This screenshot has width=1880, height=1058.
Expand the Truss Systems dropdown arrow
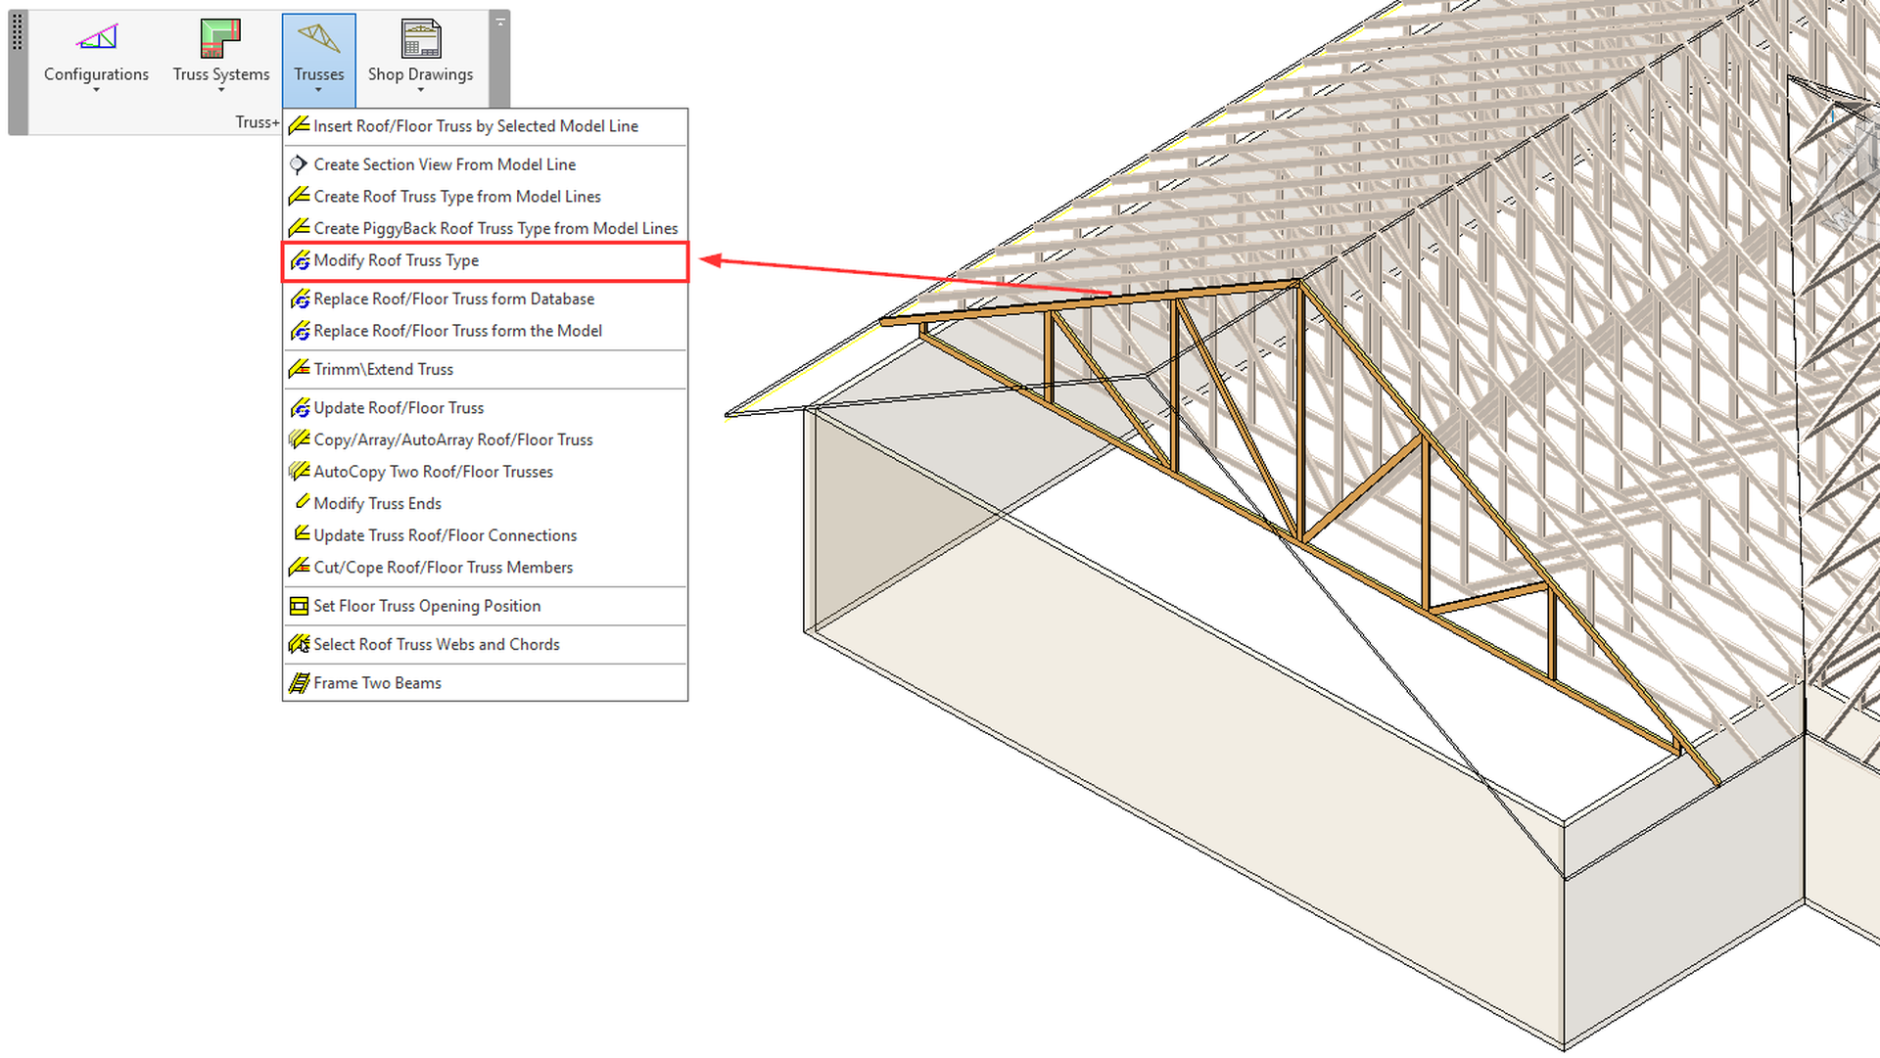coord(219,88)
